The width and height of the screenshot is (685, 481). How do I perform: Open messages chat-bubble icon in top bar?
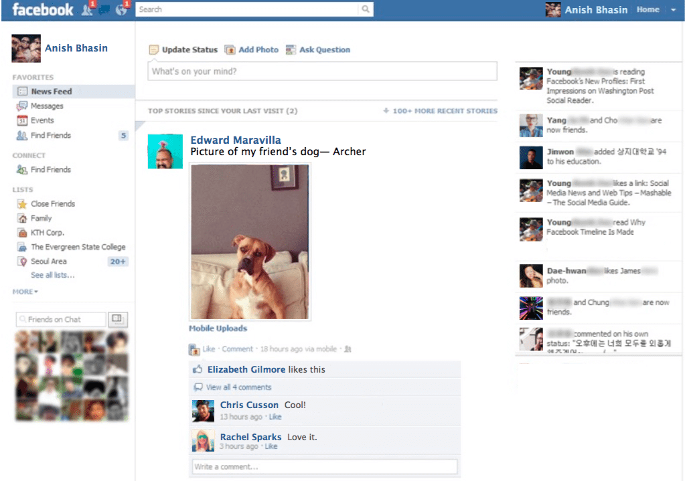(x=104, y=9)
